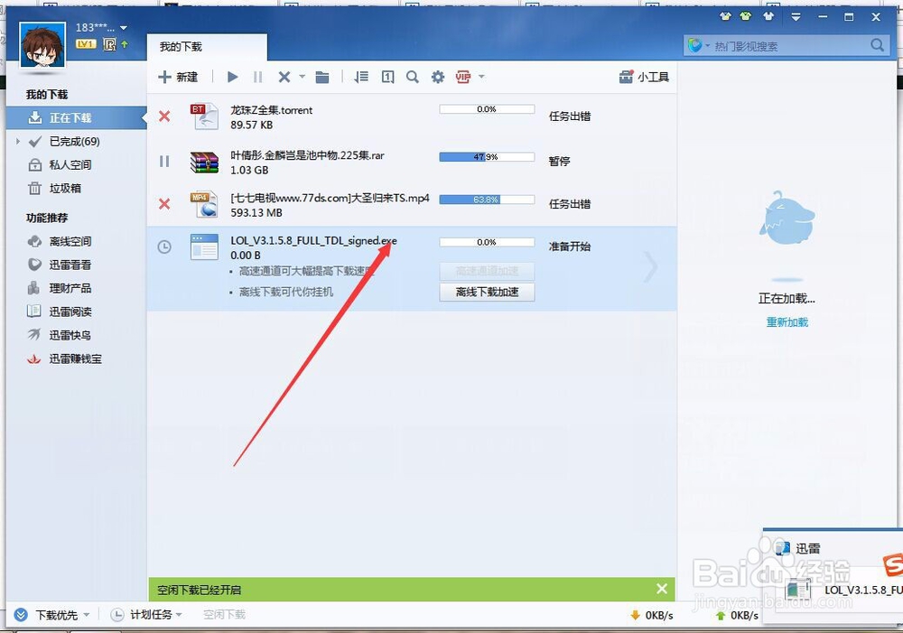Click the 新建 new task button
This screenshot has width=903, height=633.
[x=178, y=77]
